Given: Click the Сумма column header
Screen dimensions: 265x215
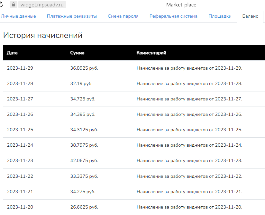Looking at the screenshot, I should tap(77, 53).
